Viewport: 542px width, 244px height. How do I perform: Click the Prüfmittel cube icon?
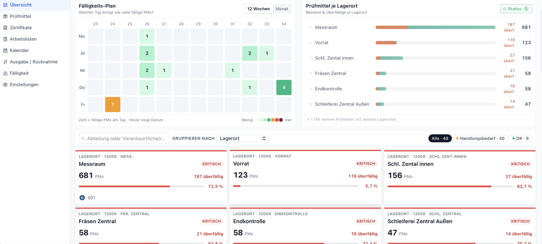(x=5, y=16)
